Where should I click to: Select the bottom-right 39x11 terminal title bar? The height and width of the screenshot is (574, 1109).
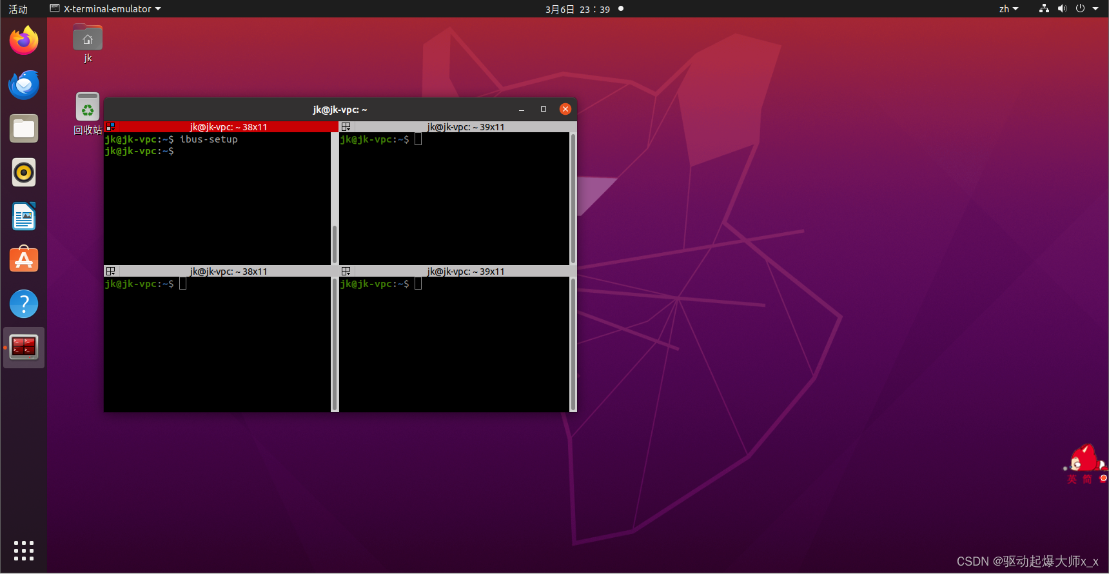tap(458, 272)
